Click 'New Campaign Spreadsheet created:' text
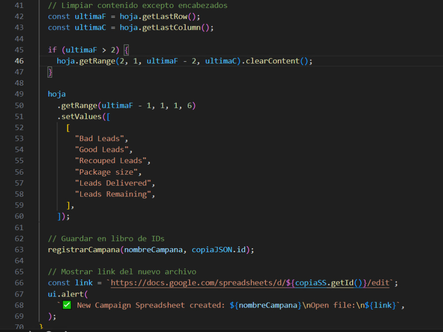The width and height of the screenshot is (443, 332). (x=151, y=305)
